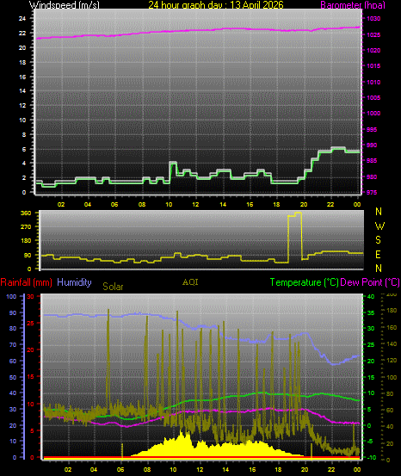Screen dimensions: 401x476
Task: Click the blue "Humidity" legend label
Action: 74,282
